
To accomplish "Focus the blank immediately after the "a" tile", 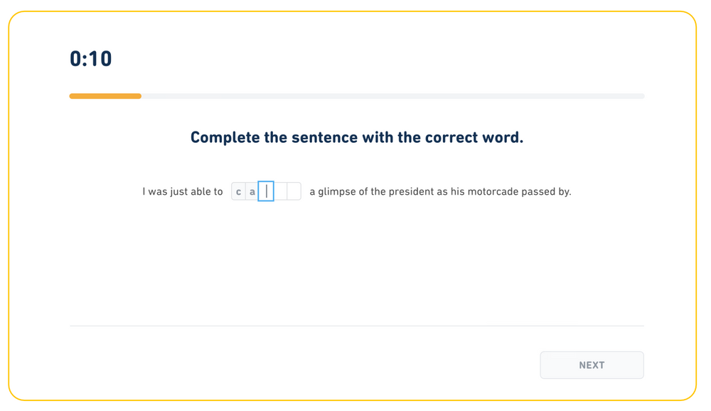I will 266,191.
